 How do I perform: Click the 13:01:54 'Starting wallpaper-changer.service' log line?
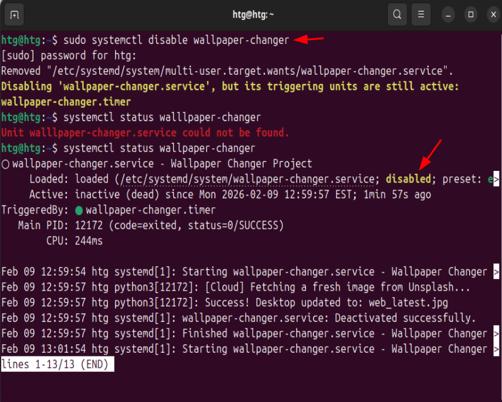(x=250, y=349)
